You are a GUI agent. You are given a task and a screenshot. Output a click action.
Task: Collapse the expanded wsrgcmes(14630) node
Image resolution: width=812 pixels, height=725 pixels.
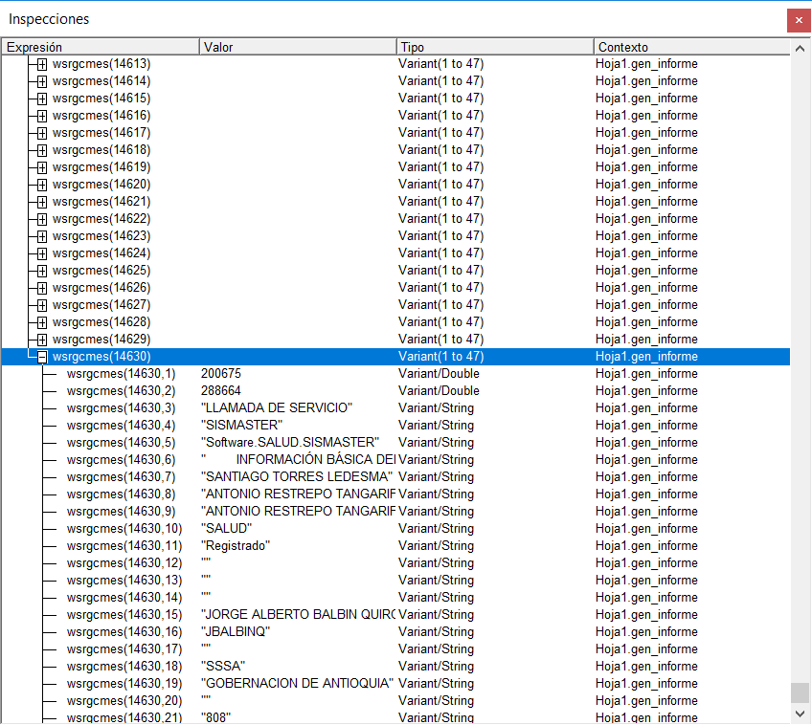tap(40, 356)
